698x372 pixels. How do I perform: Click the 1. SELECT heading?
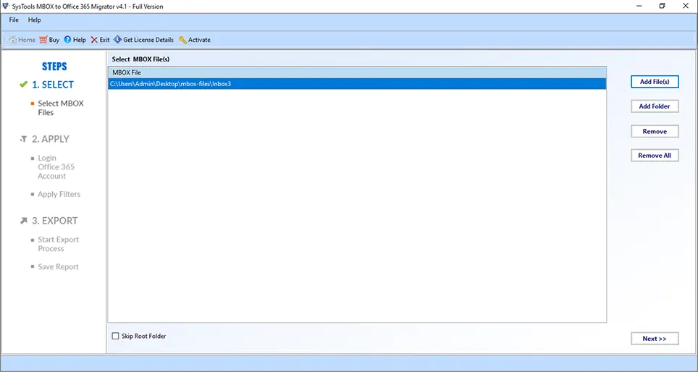53,85
